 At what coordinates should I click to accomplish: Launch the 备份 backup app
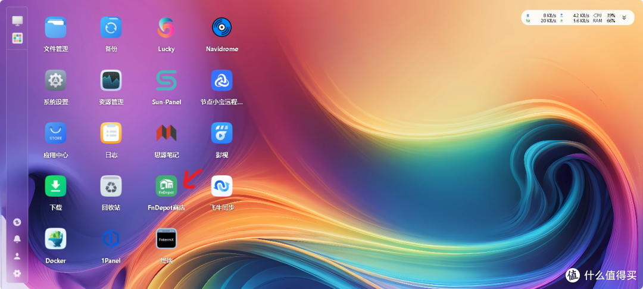click(111, 27)
